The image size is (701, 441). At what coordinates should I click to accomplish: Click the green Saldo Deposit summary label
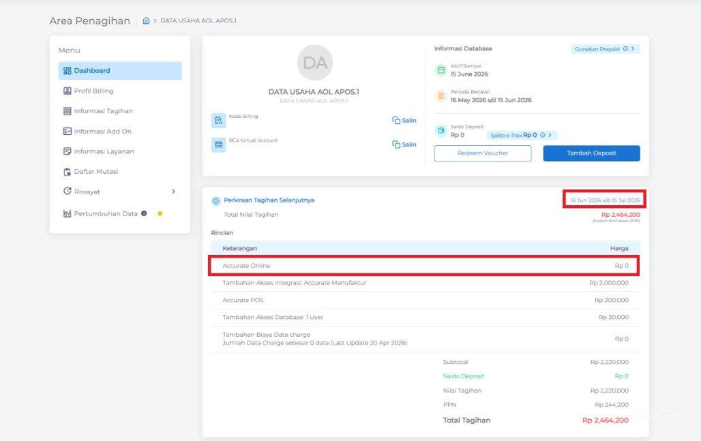[463, 376]
